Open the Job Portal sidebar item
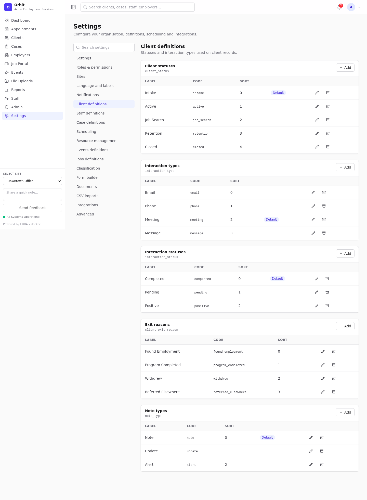 coord(32,64)
